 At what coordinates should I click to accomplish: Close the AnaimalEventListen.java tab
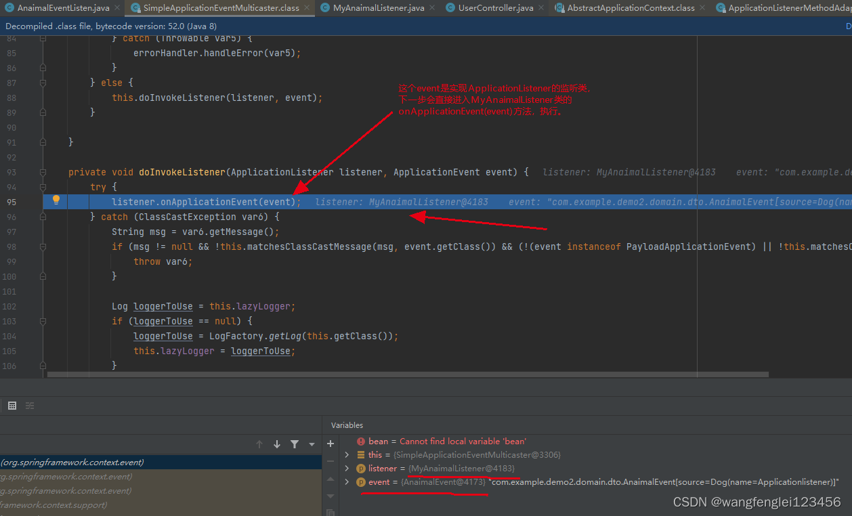[x=118, y=8]
